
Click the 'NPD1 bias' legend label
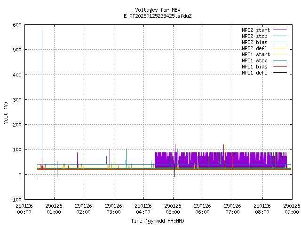(x=254, y=67)
